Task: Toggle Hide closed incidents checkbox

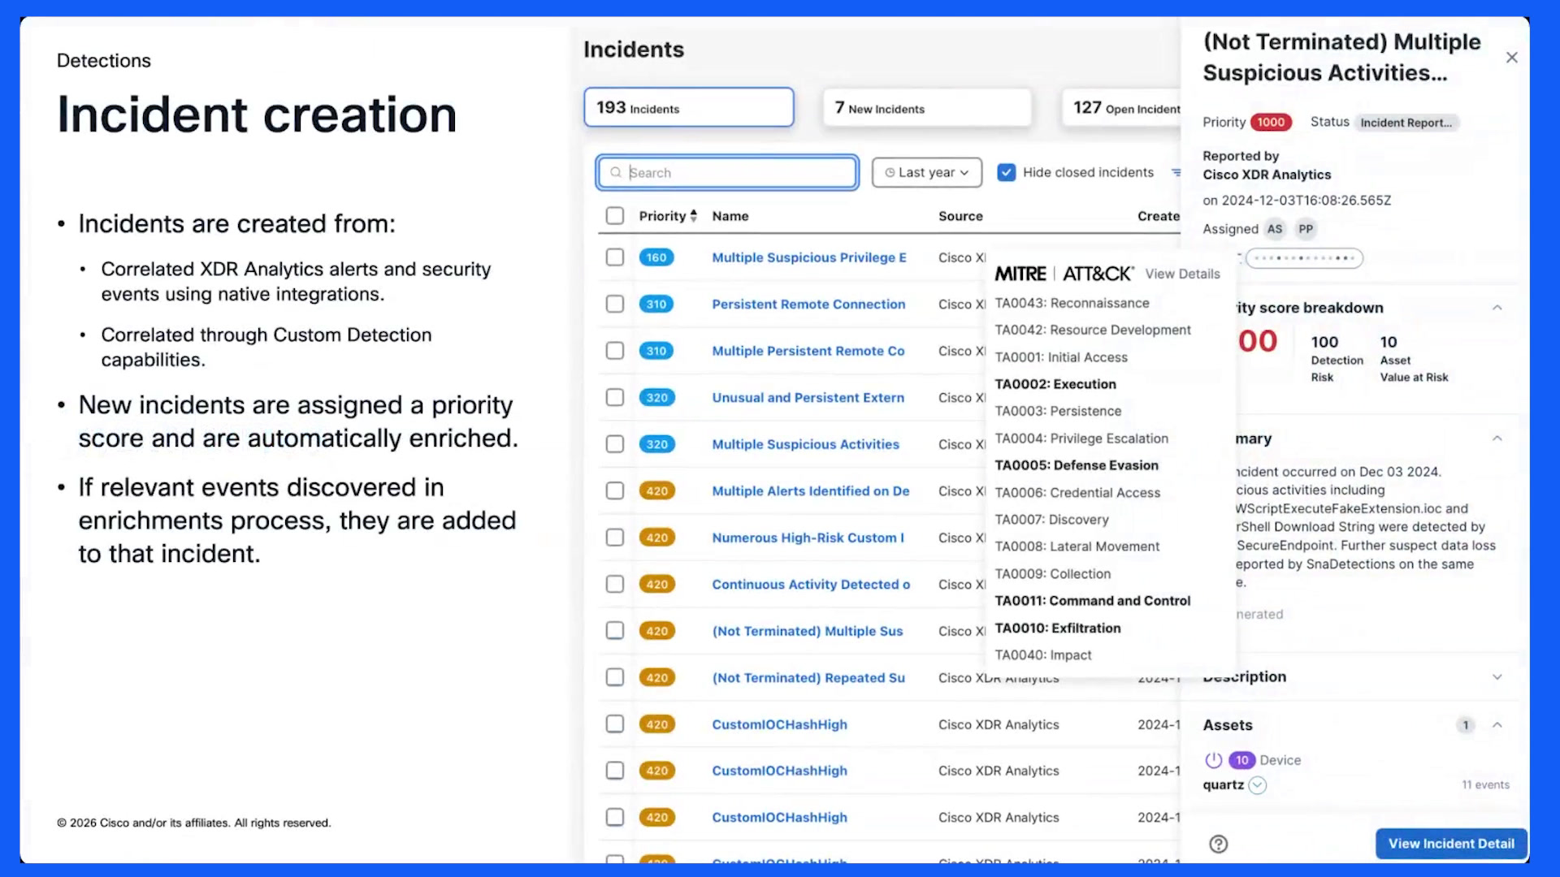Action: pos(1006,172)
